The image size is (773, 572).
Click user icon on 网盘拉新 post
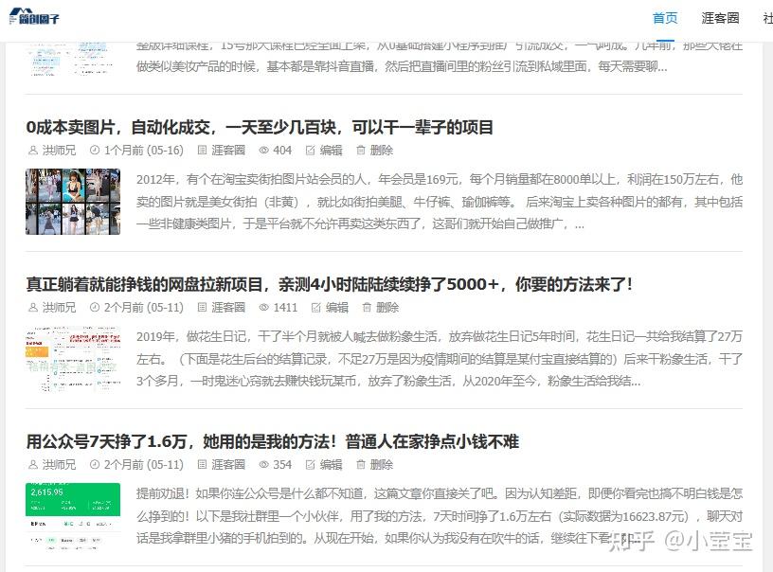(33, 308)
